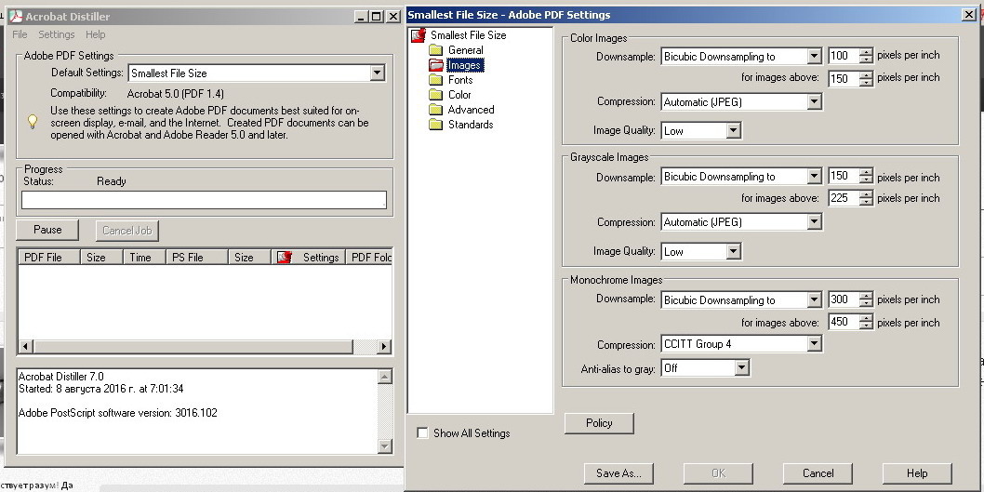Click the PS File column header
The height and width of the screenshot is (492, 984).
pyautogui.click(x=196, y=258)
